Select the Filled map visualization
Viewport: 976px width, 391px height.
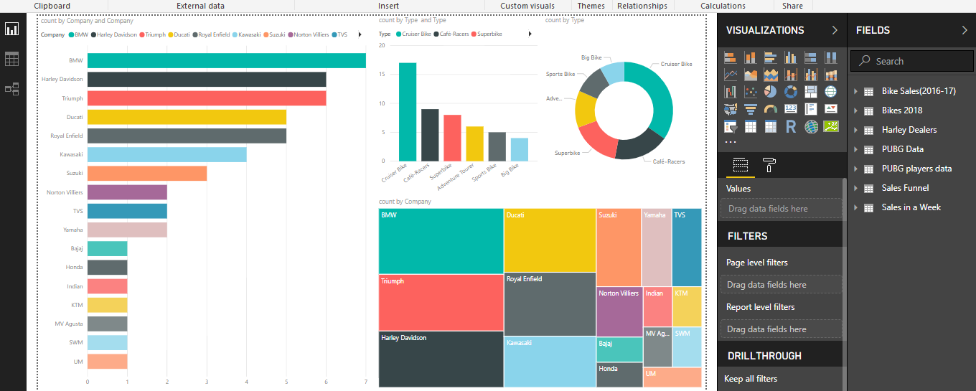[x=731, y=109]
